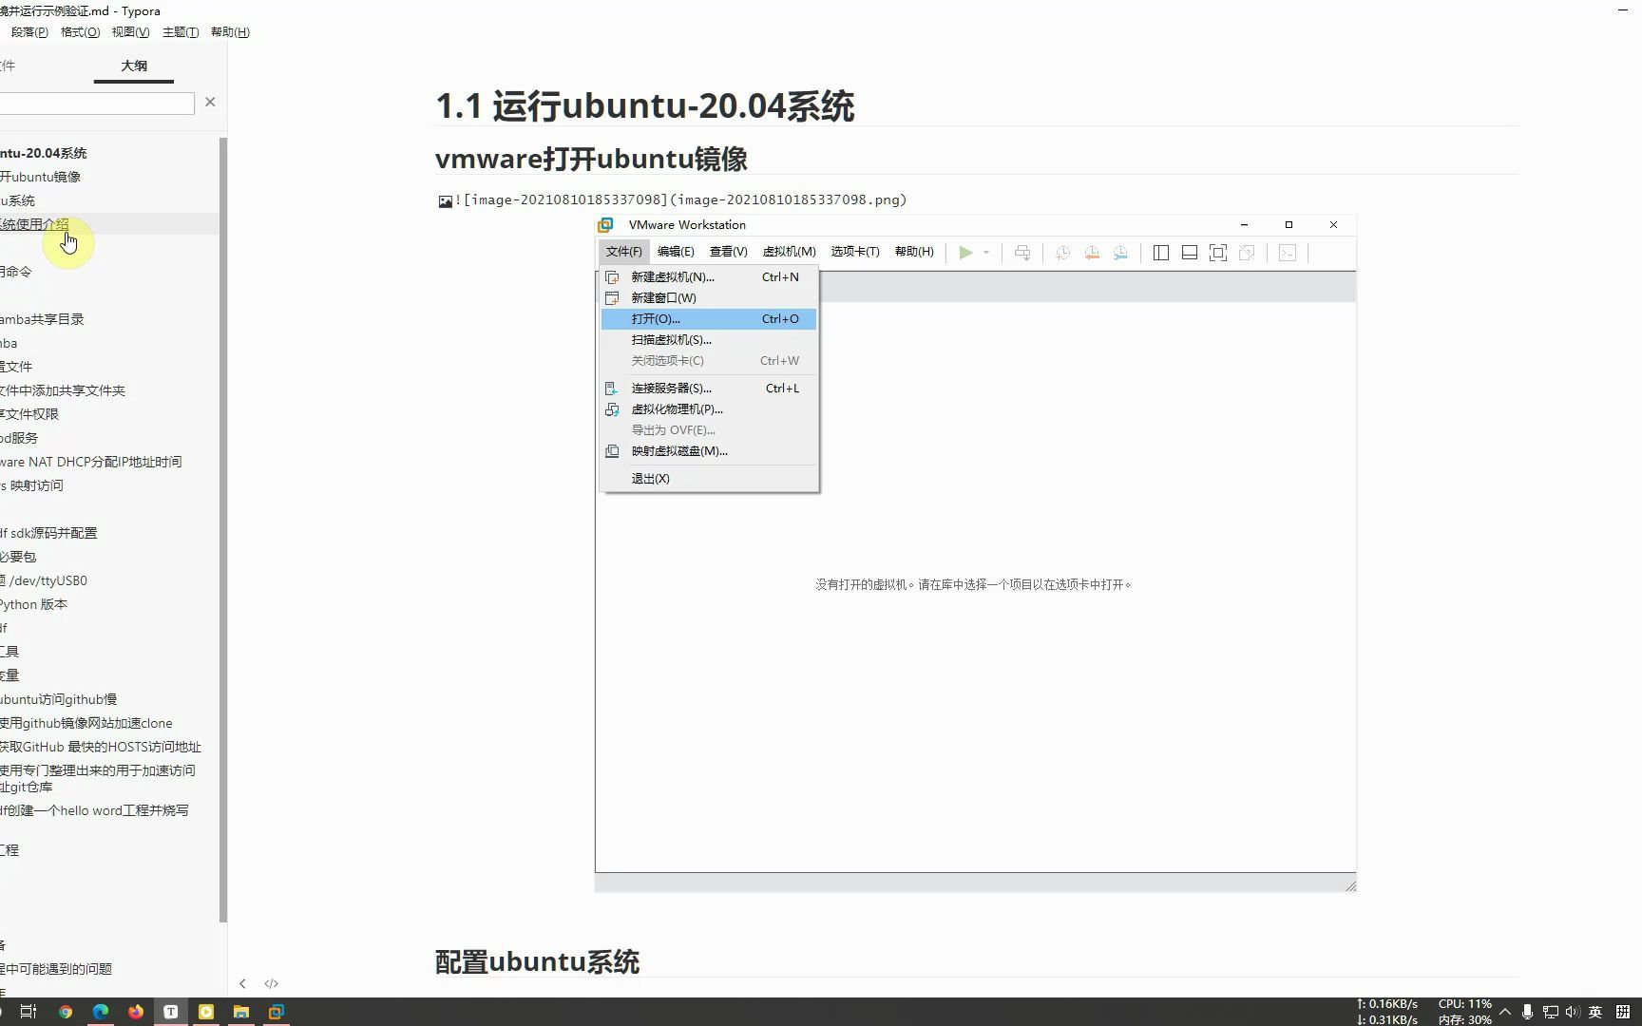Open Typora's 帮助(H) menu
The width and height of the screenshot is (1642, 1026).
(230, 32)
